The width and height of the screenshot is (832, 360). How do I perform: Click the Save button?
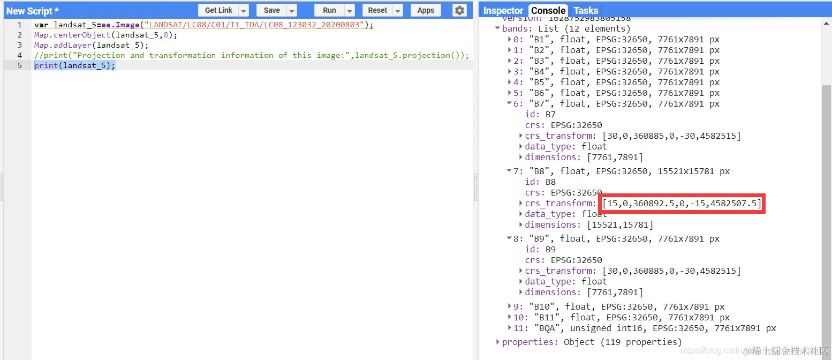(271, 10)
